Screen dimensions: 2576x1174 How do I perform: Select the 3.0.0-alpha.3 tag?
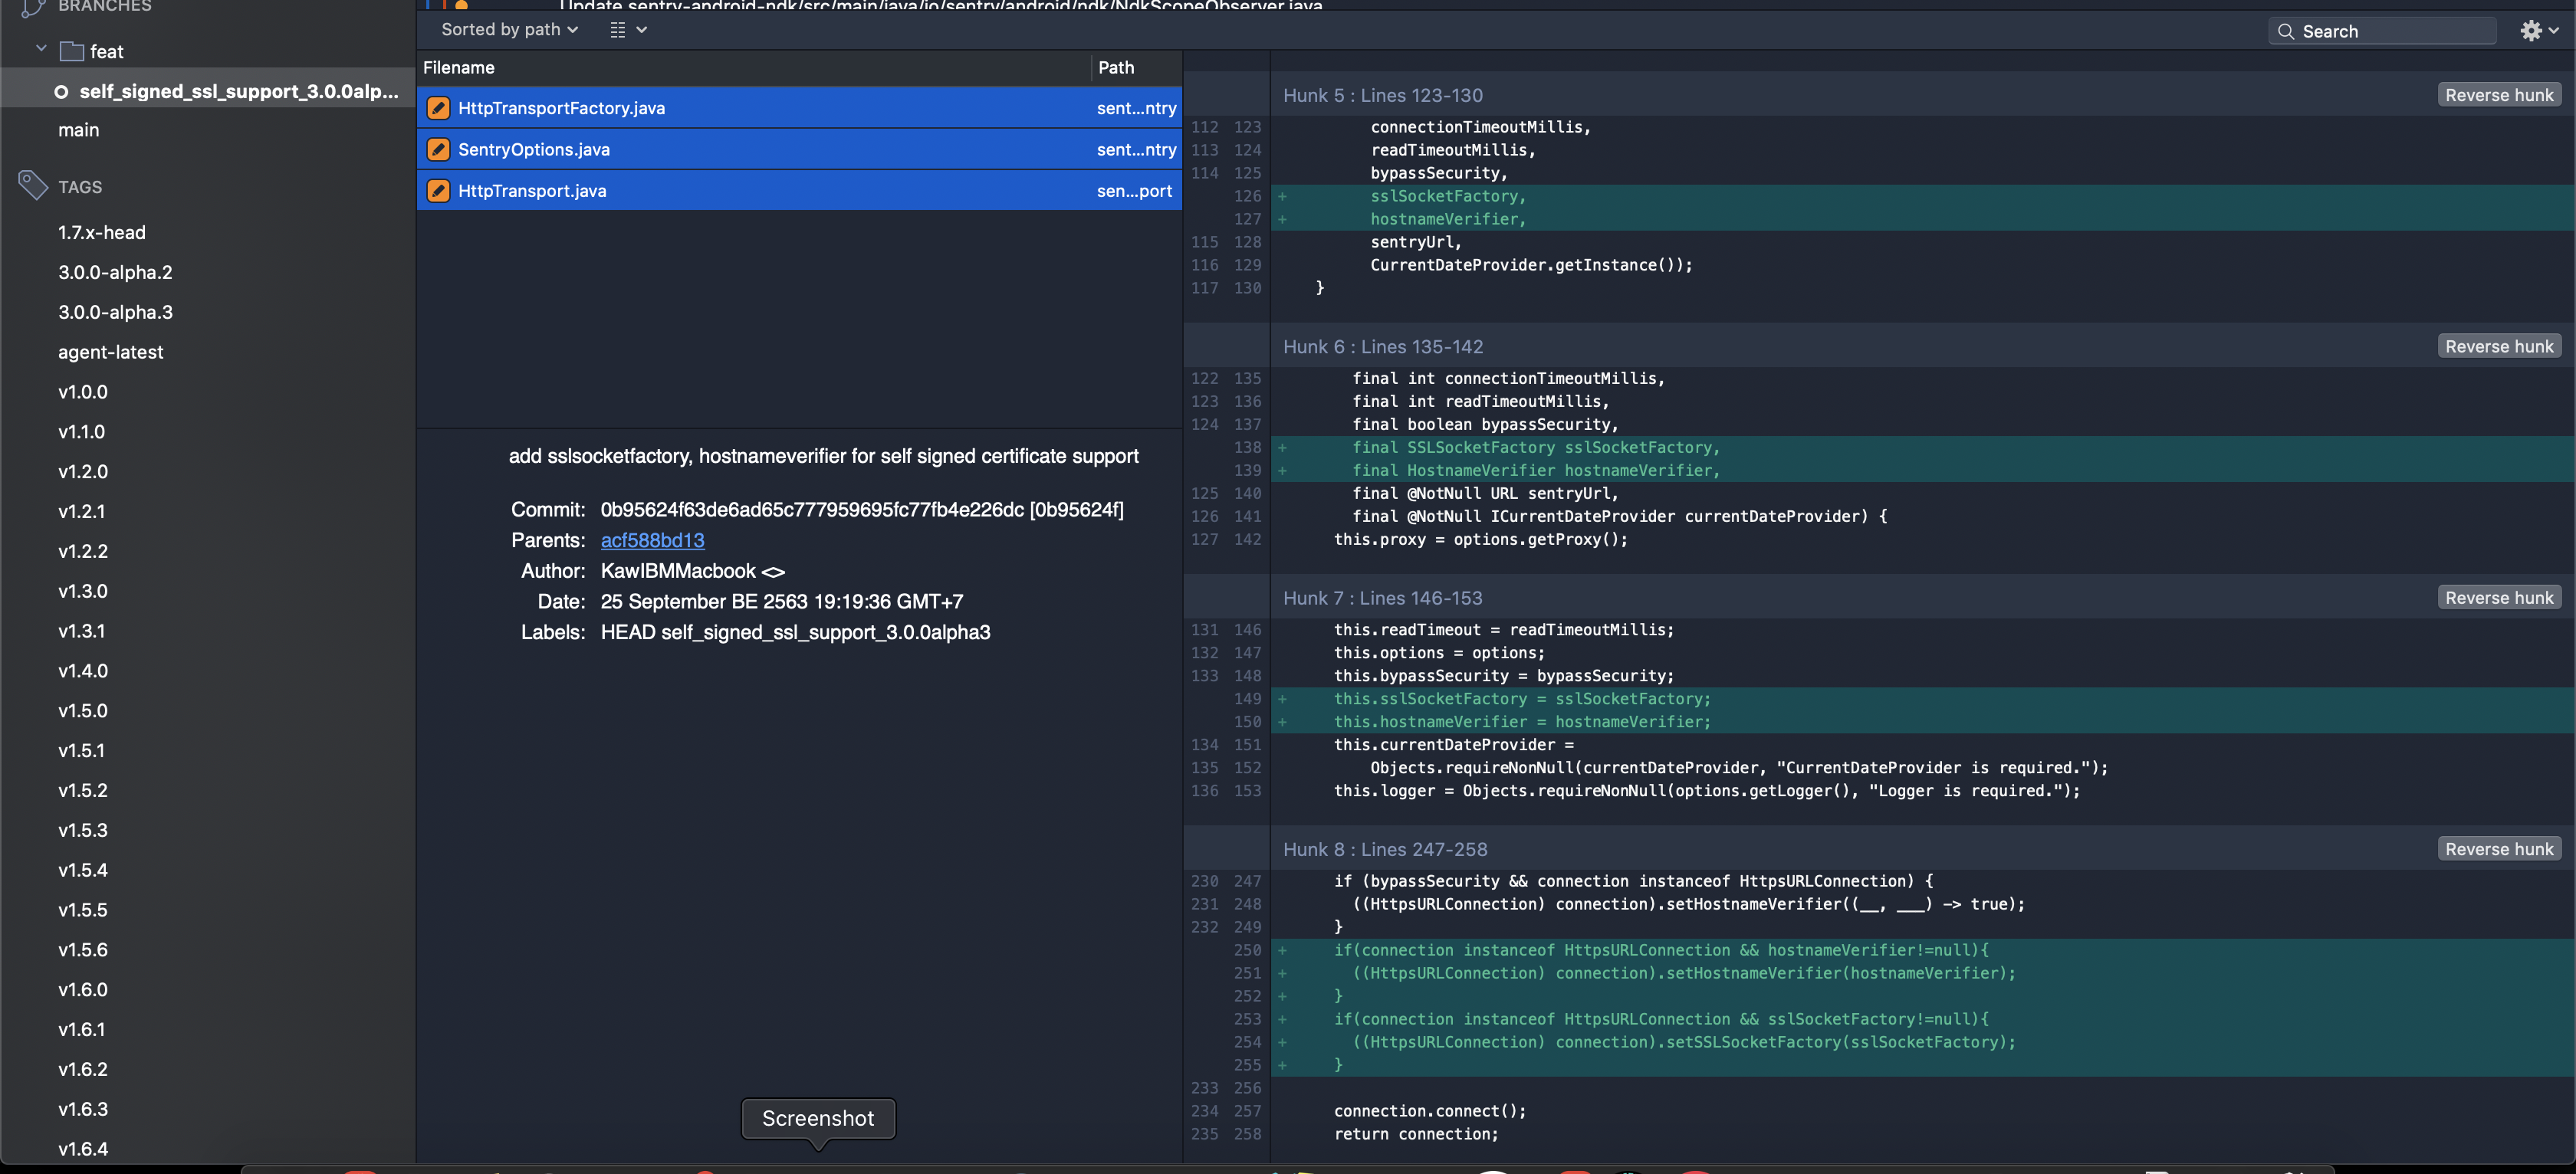(x=115, y=312)
